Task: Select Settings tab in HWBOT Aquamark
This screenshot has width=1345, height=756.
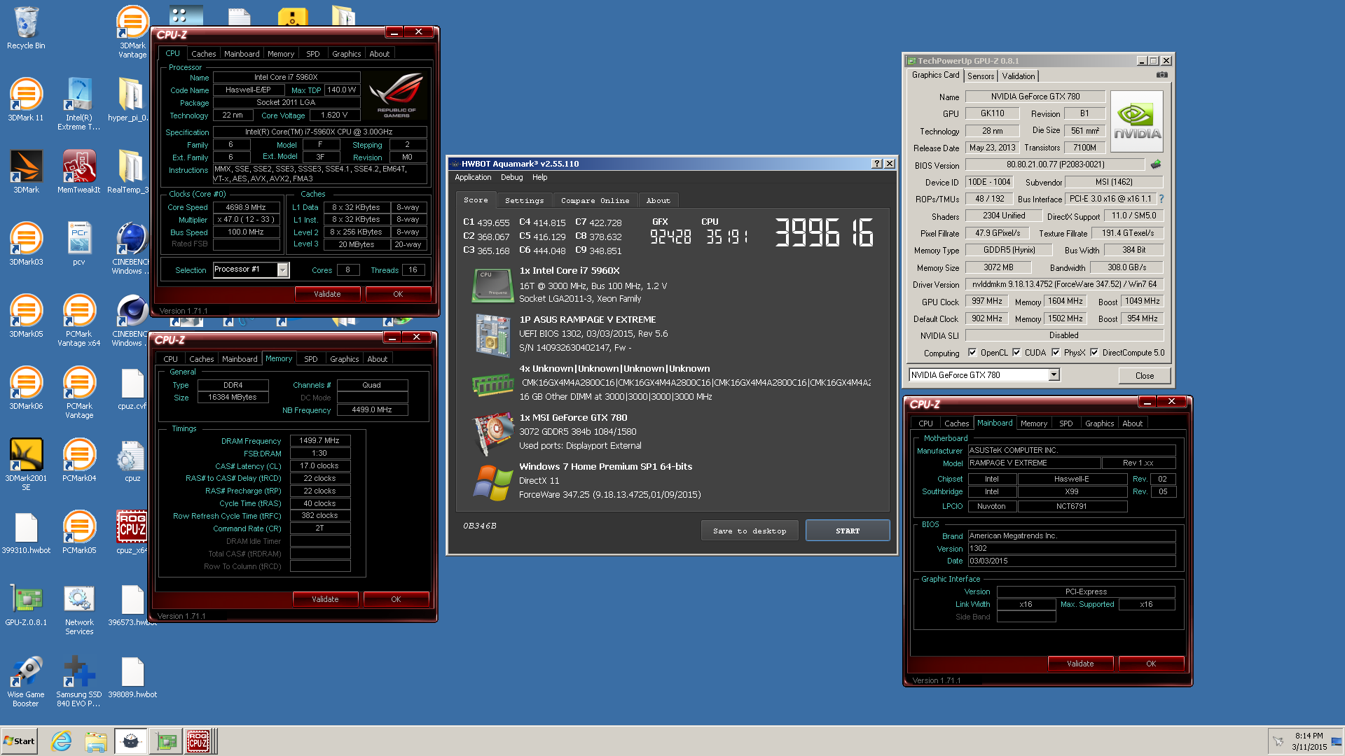Action: (x=524, y=200)
